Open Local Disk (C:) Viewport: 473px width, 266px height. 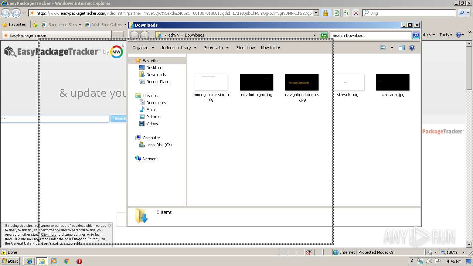tap(159, 145)
